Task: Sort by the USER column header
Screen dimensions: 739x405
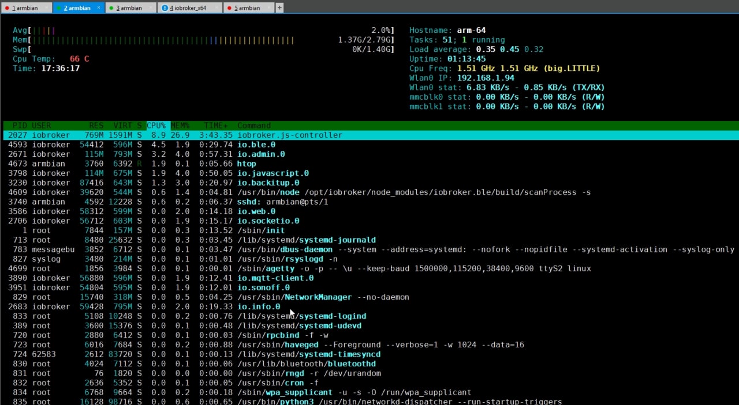Action: (42, 126)
